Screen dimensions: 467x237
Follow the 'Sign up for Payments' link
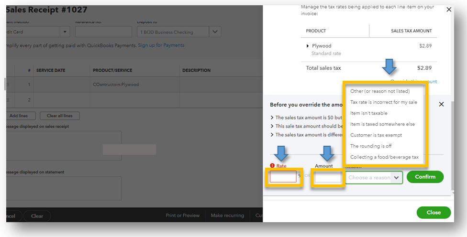(161, 45)
